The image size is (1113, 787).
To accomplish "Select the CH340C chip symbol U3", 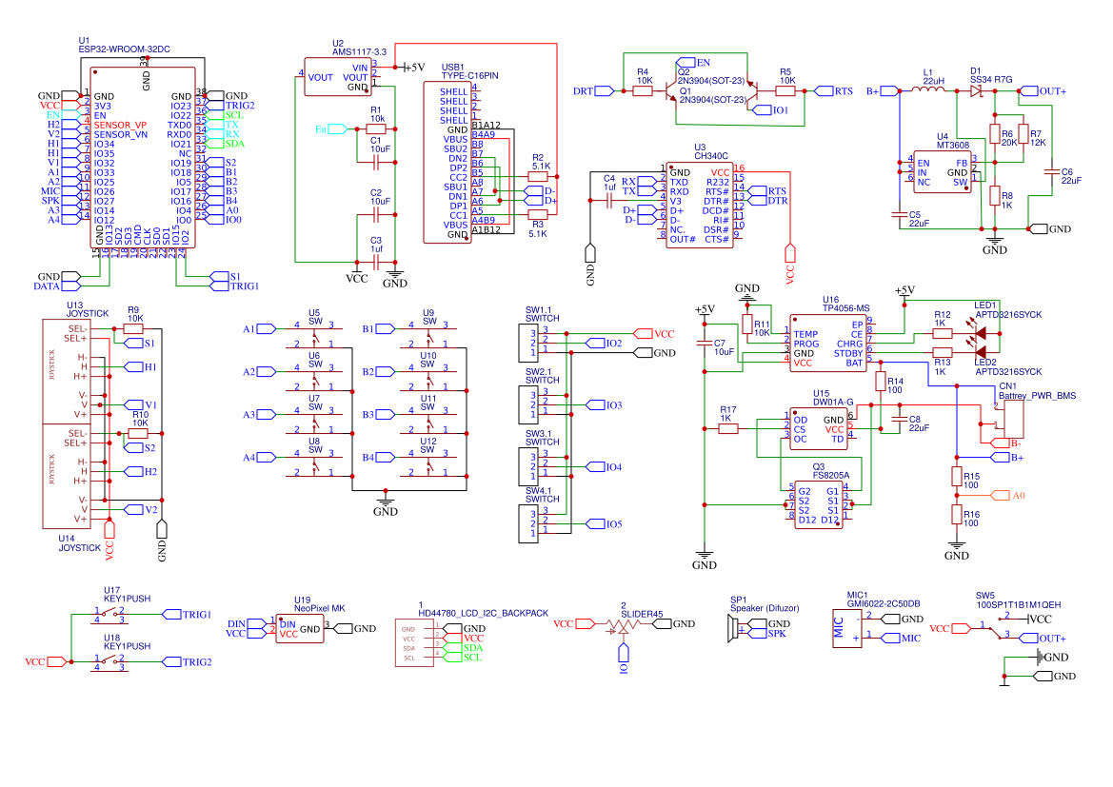I will pos(700,205).
